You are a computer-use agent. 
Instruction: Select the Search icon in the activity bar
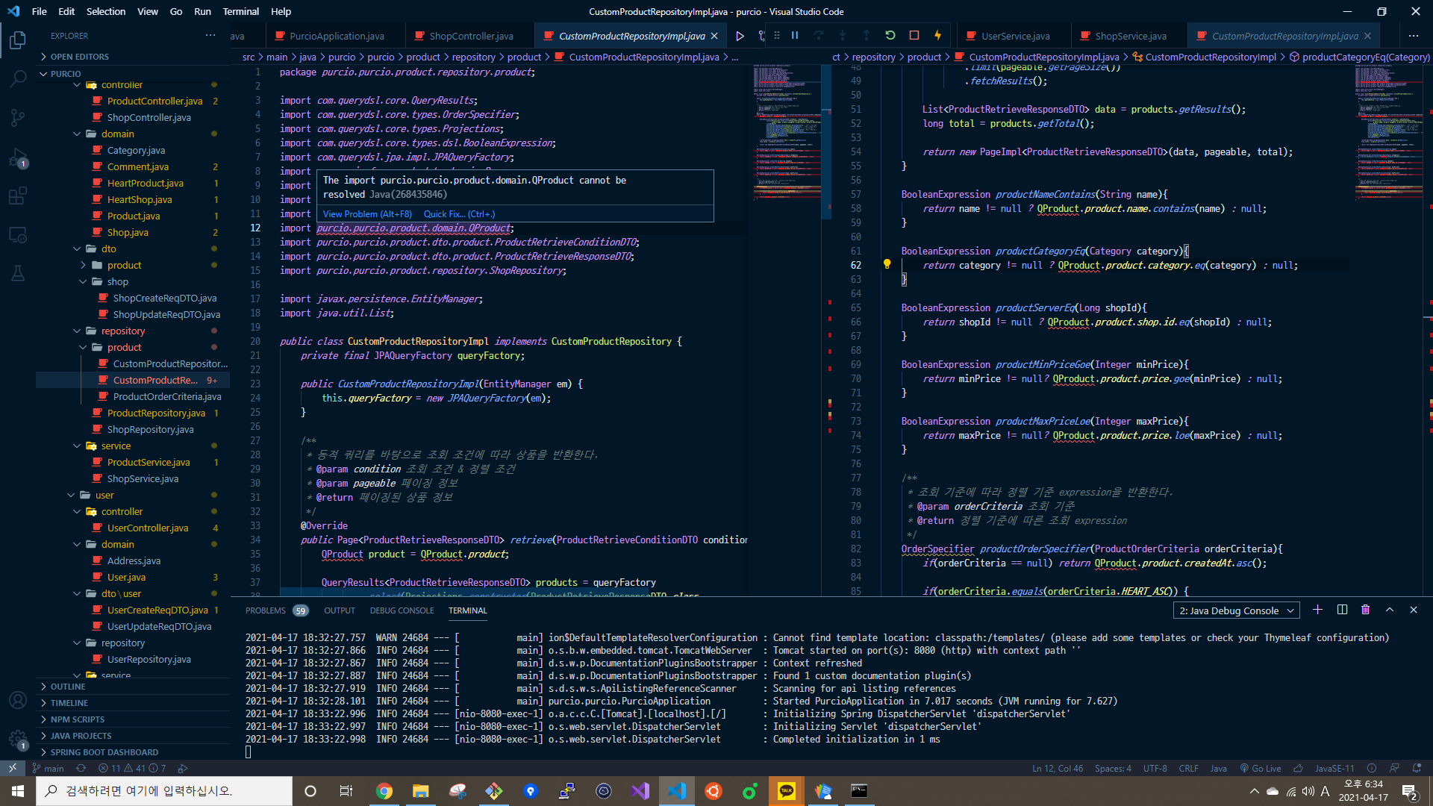click(x=18, y=78)
